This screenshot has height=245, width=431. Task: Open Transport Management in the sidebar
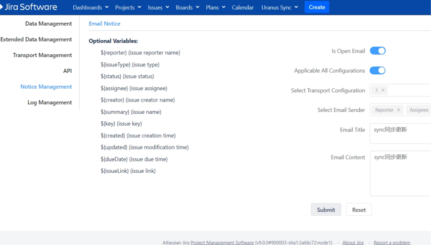(43, 55)
